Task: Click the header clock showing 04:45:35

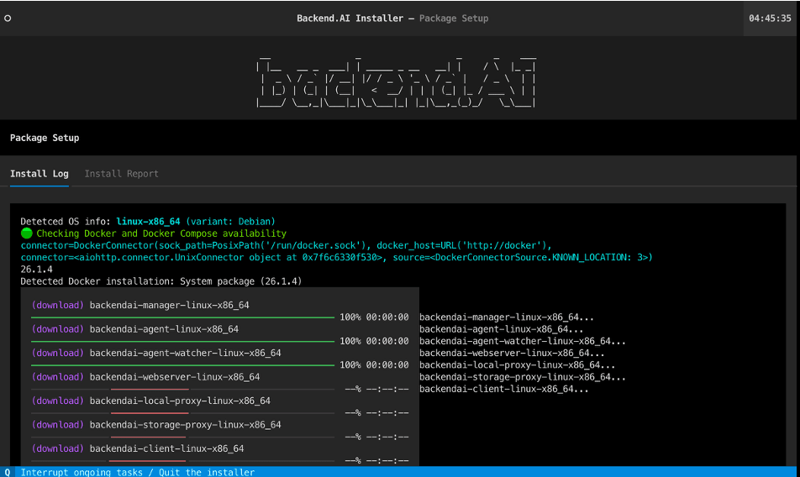Action: coord(770,18)
